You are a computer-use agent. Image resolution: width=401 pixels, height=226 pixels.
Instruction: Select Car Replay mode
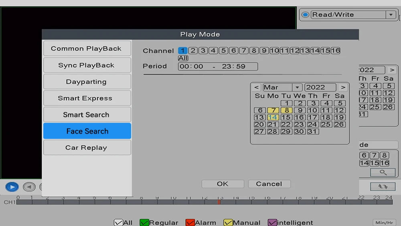87,148
